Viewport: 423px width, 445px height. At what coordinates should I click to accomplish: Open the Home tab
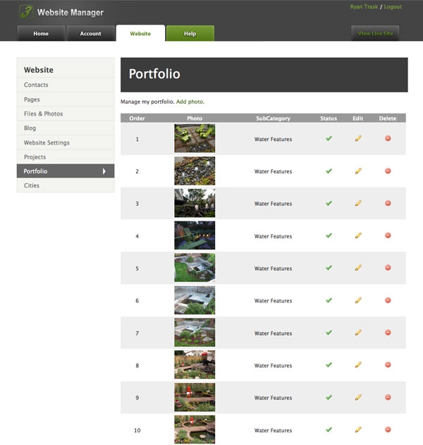click(41, 33)
